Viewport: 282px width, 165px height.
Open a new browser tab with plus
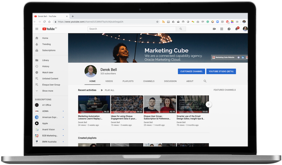tap(72, 16)
